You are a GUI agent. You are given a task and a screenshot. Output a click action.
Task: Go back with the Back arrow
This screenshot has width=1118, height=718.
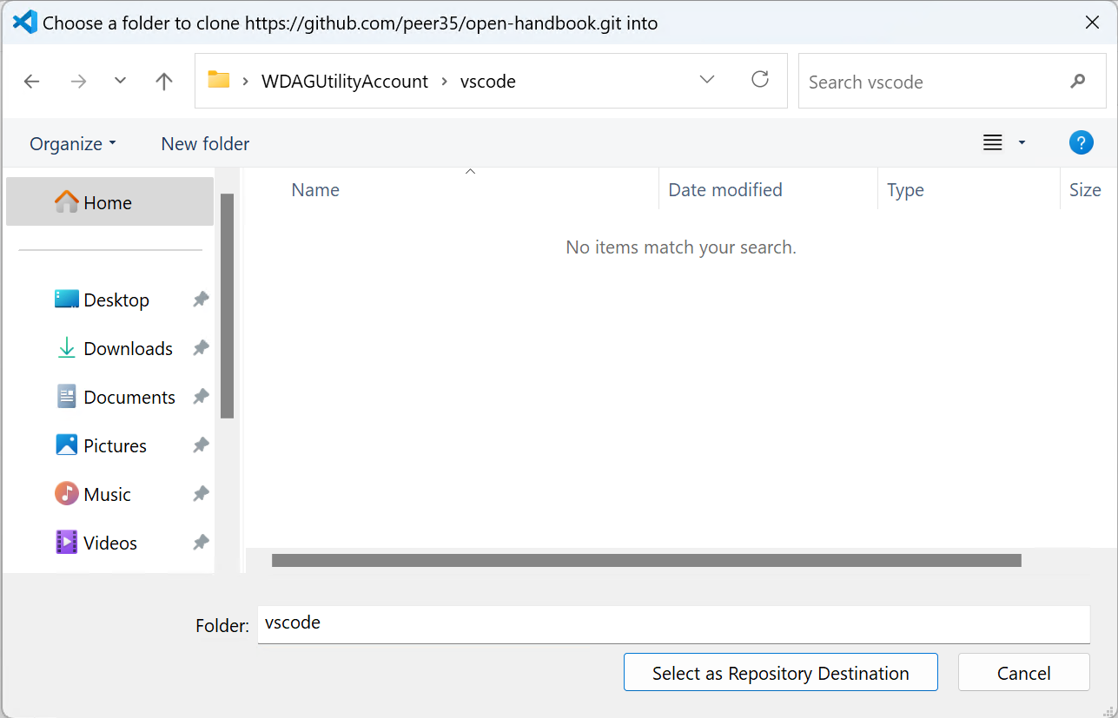click(32, 82)
